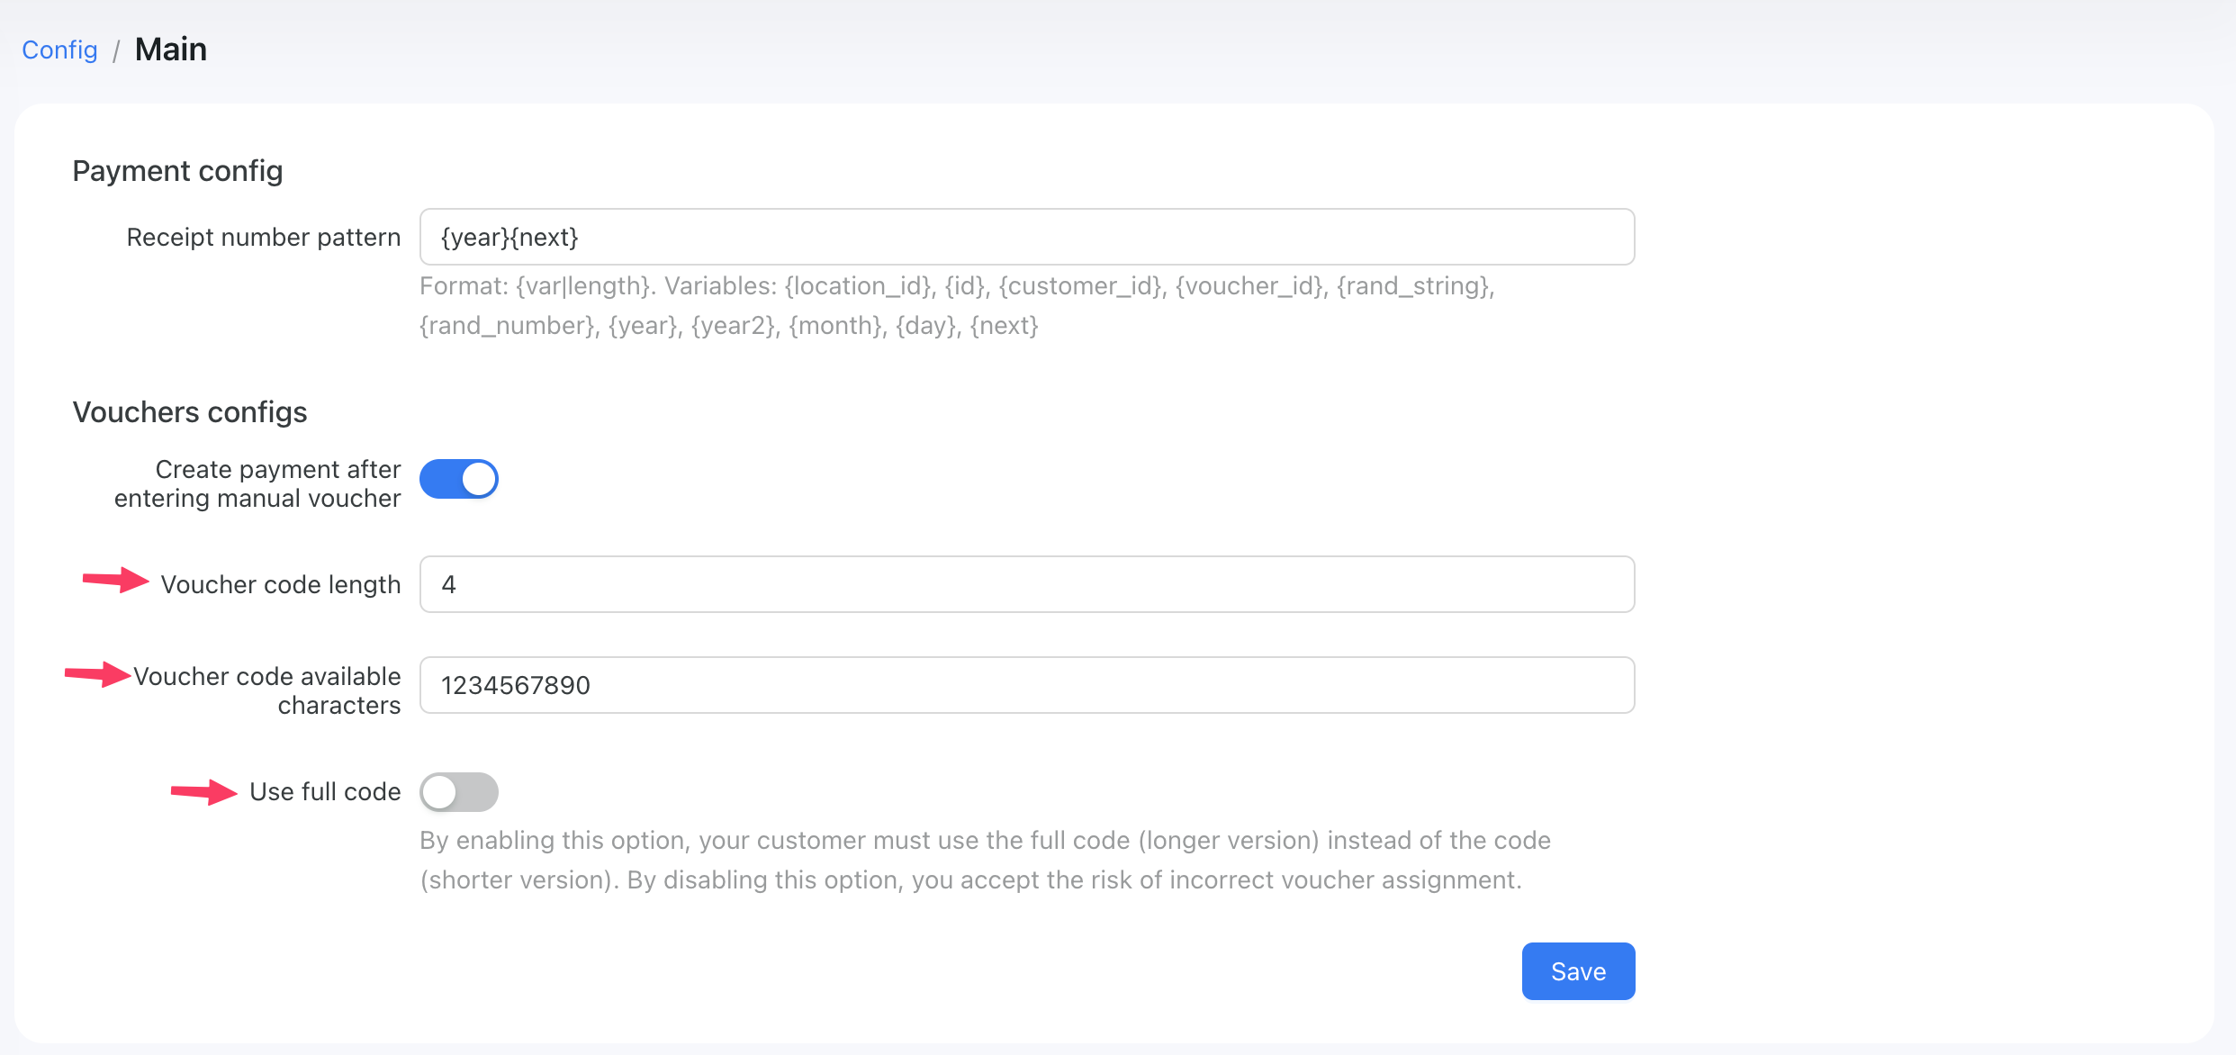2236x1055 pixels.
Task: Click the Voucher code available characters label
Action: click(x=267, y=690)
